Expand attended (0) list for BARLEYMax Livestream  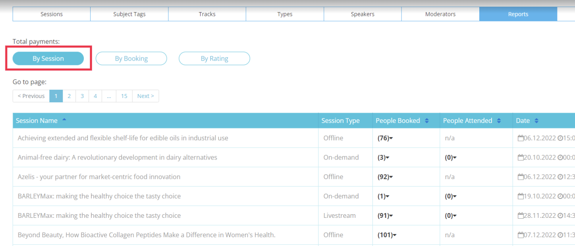pyautogui.click(x=451, y=216)
